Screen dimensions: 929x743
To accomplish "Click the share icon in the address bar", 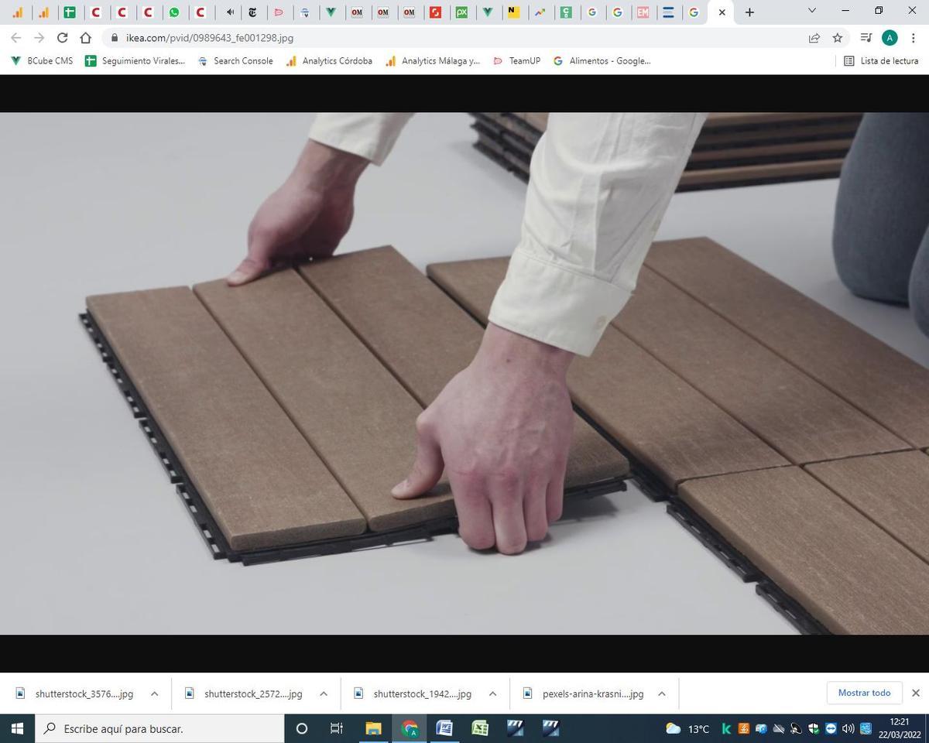I will coord(814,37).
